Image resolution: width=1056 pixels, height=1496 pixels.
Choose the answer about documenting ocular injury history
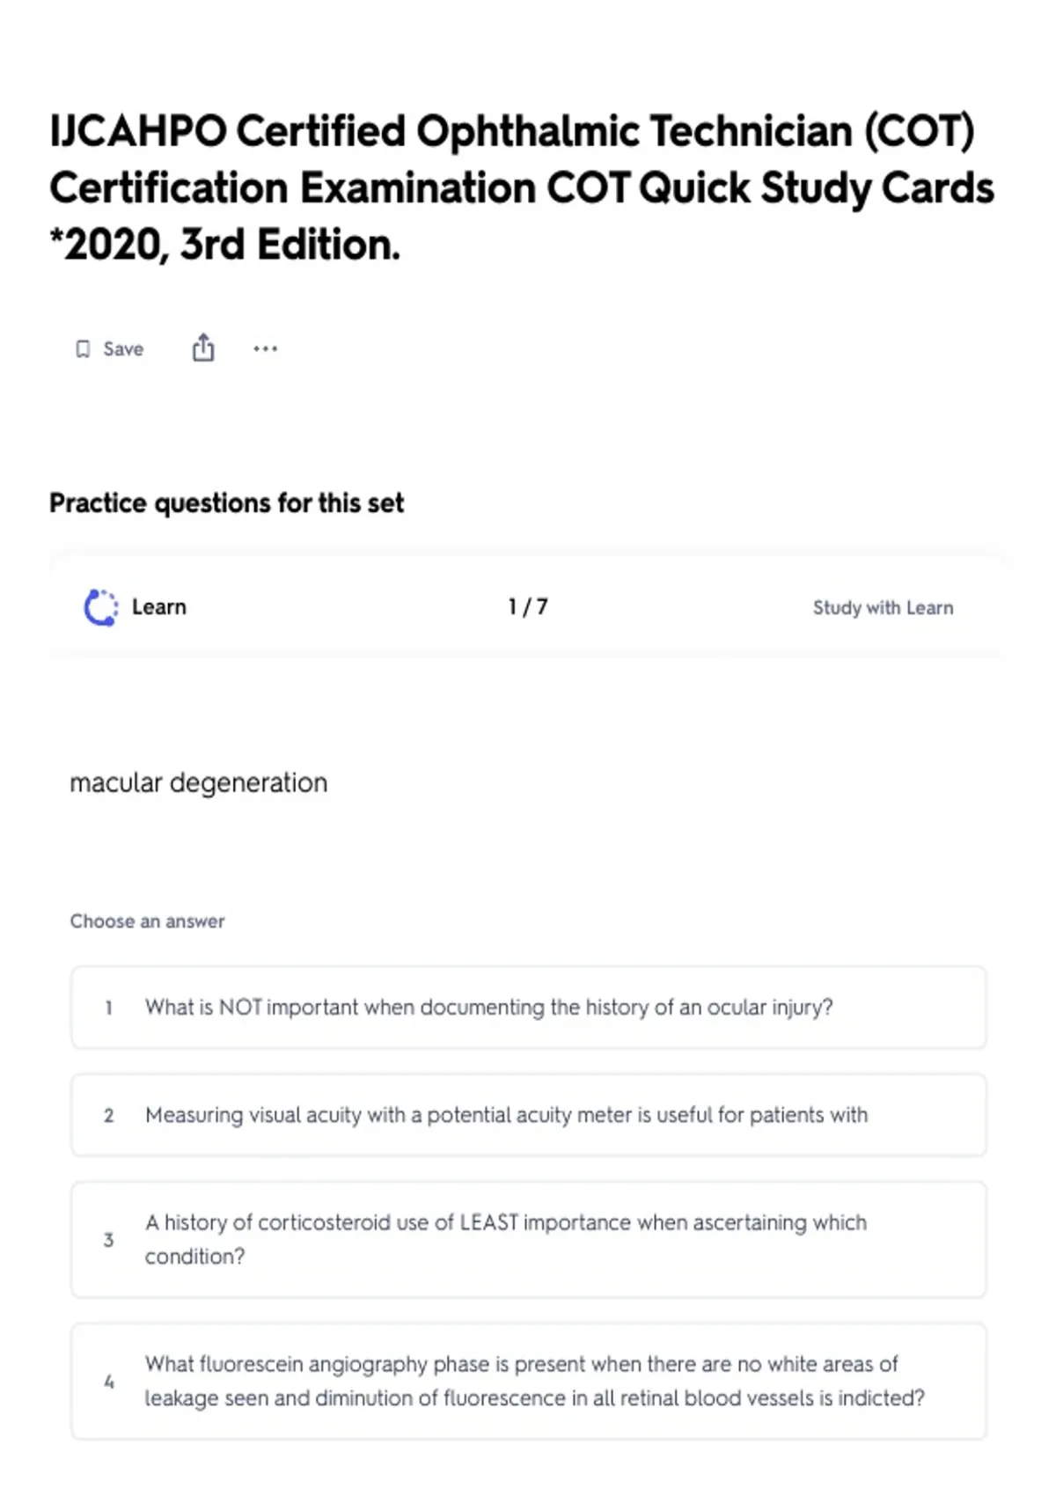488,1007
